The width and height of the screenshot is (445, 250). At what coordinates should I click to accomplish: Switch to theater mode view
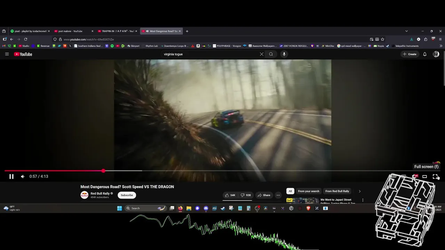click(424, 176)
